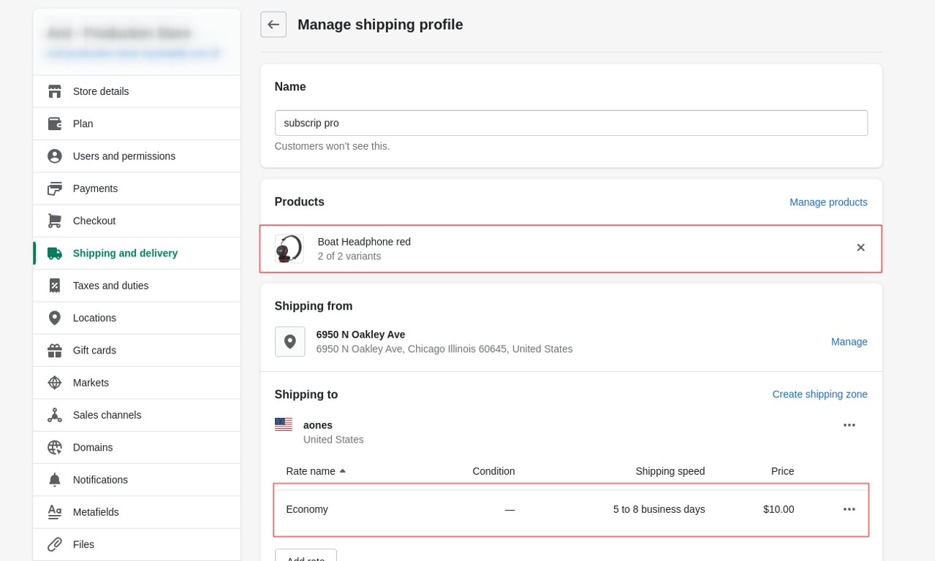Open the Store details icon
Image resolution: width=935 pixels, height=561 pixels.
coord(55,91)
